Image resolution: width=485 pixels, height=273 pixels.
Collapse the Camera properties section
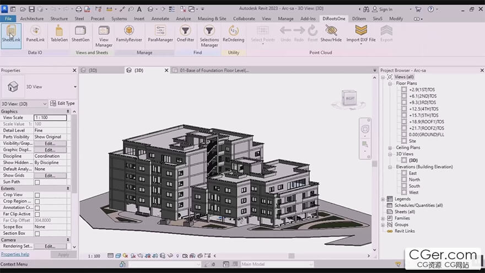click(68, 239)
